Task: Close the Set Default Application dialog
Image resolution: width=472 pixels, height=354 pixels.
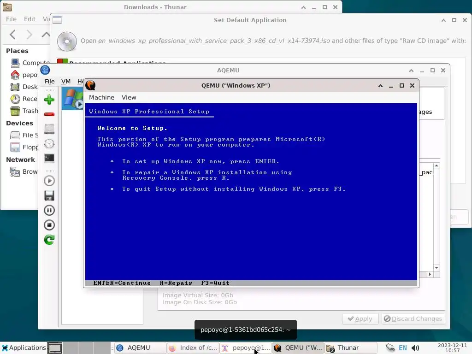Action: (x=465, y=20)
